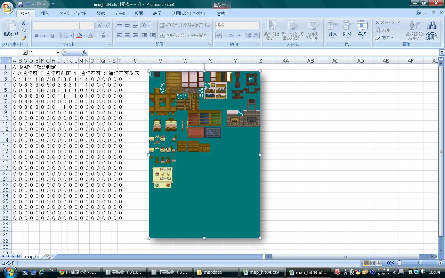Click the Cut scissors icon

point(24,23)
